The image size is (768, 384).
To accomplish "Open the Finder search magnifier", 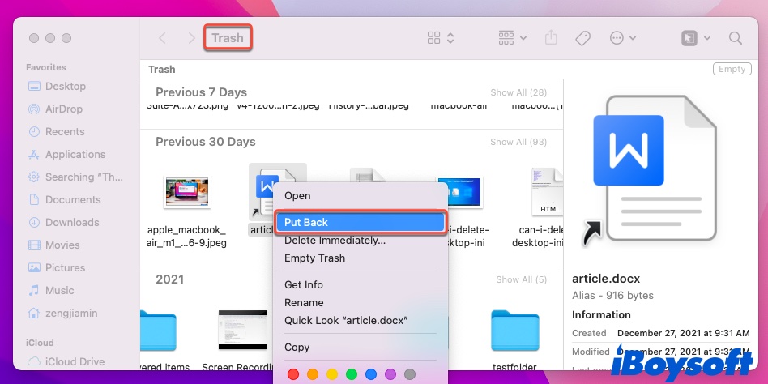I will coord(736,38).
